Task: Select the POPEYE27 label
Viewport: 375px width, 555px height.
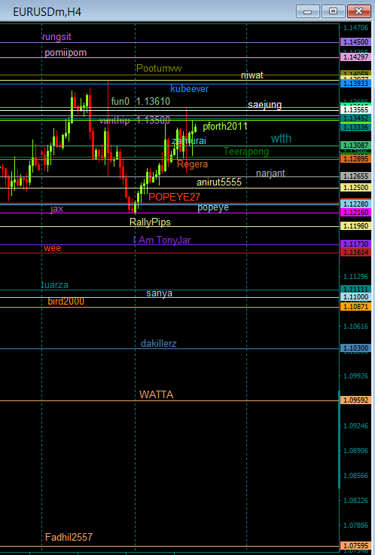Action: click(x=174, y=197)
